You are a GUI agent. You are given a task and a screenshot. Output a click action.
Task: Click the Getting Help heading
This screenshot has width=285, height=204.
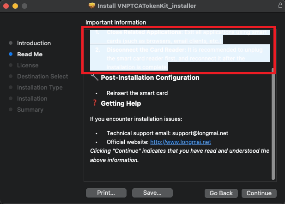(x=121, y=103)
